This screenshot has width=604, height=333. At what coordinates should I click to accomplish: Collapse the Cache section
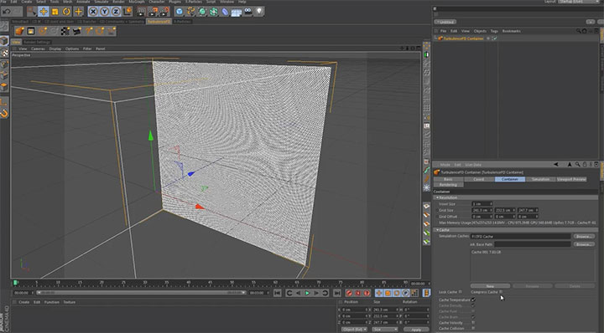tap(515, 230)
